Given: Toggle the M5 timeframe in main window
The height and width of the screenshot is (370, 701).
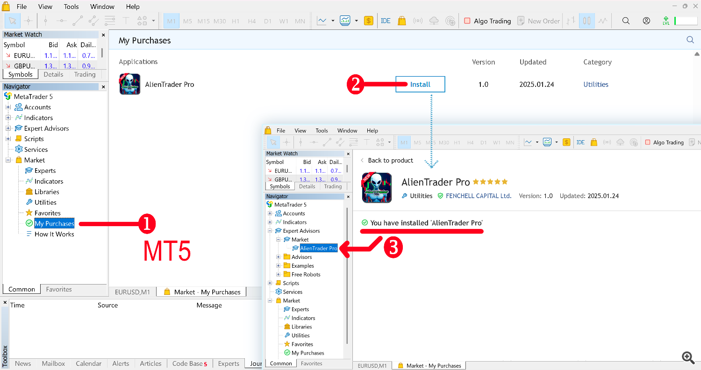Looking at the screenshot, I should click(x=187, y=21).
